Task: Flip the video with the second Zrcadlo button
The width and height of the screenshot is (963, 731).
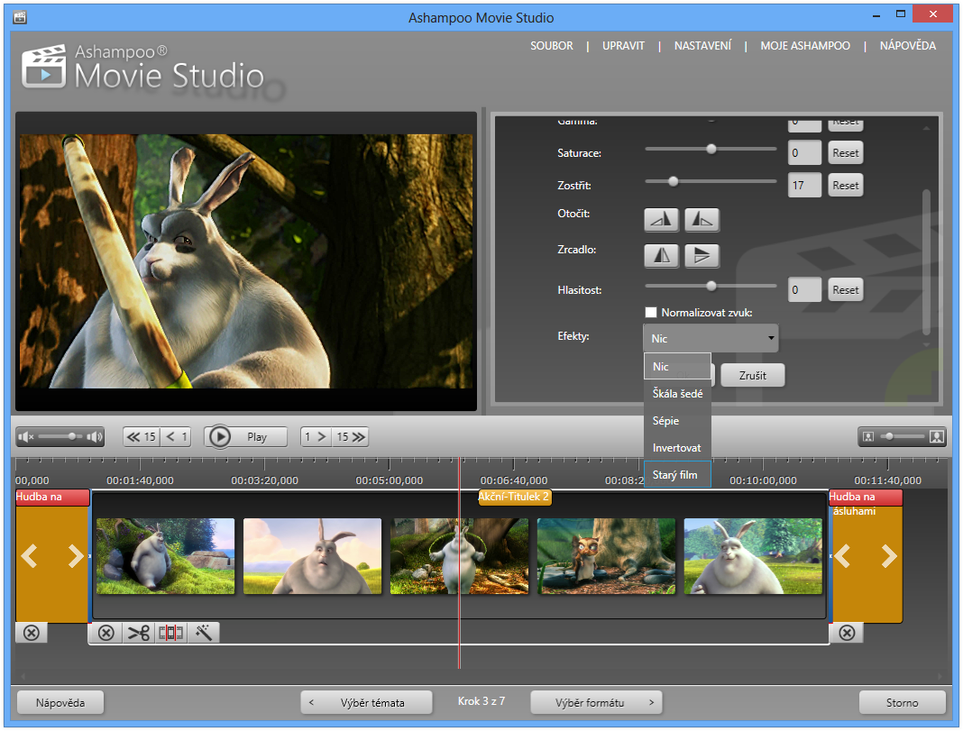Action: pos(702,255)
